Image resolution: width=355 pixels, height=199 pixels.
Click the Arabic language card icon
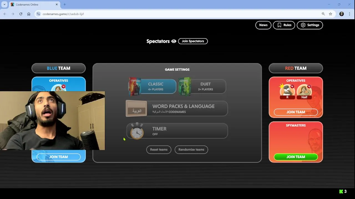pos(136,109)
